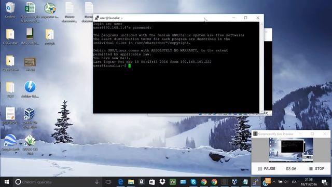Open the installer icon with shield overlay

(50, 8)
